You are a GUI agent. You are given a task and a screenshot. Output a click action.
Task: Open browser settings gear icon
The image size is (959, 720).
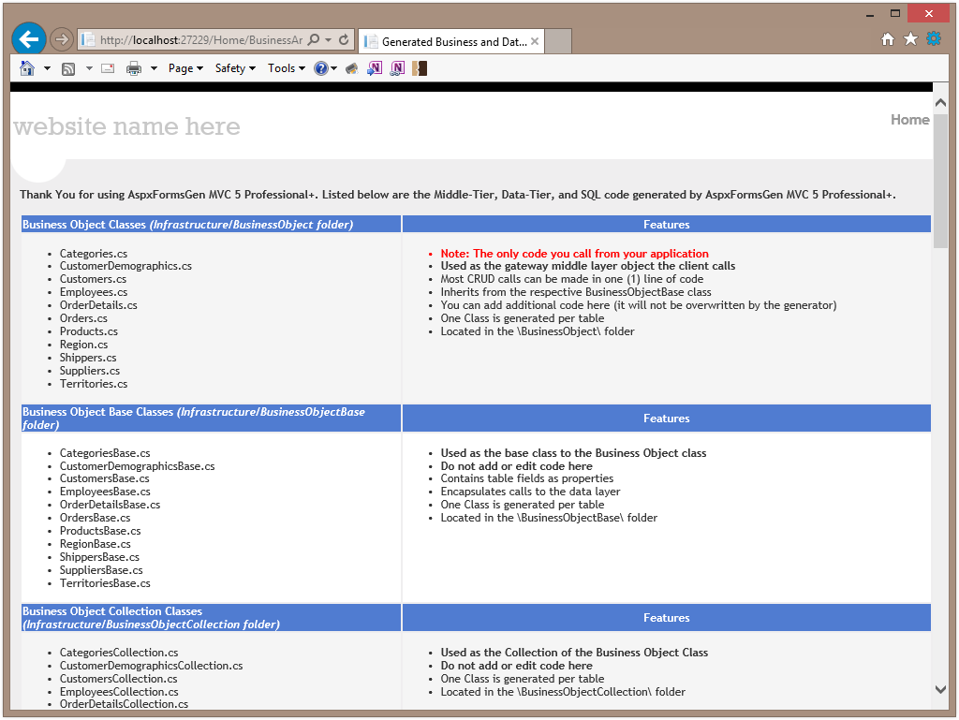934,39
